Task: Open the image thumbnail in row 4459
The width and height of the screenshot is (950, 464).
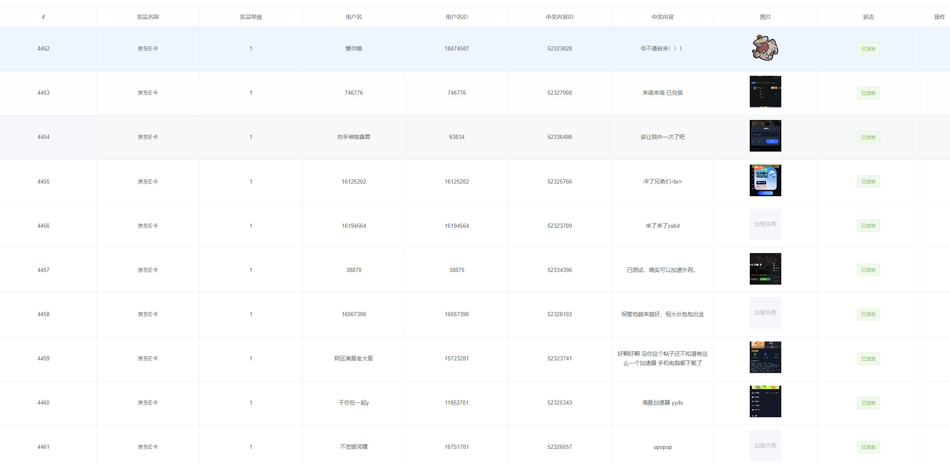Action: (765, 357)
